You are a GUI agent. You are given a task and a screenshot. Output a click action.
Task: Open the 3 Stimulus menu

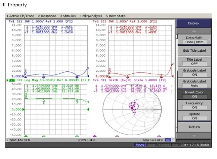[x=68, y=16]
